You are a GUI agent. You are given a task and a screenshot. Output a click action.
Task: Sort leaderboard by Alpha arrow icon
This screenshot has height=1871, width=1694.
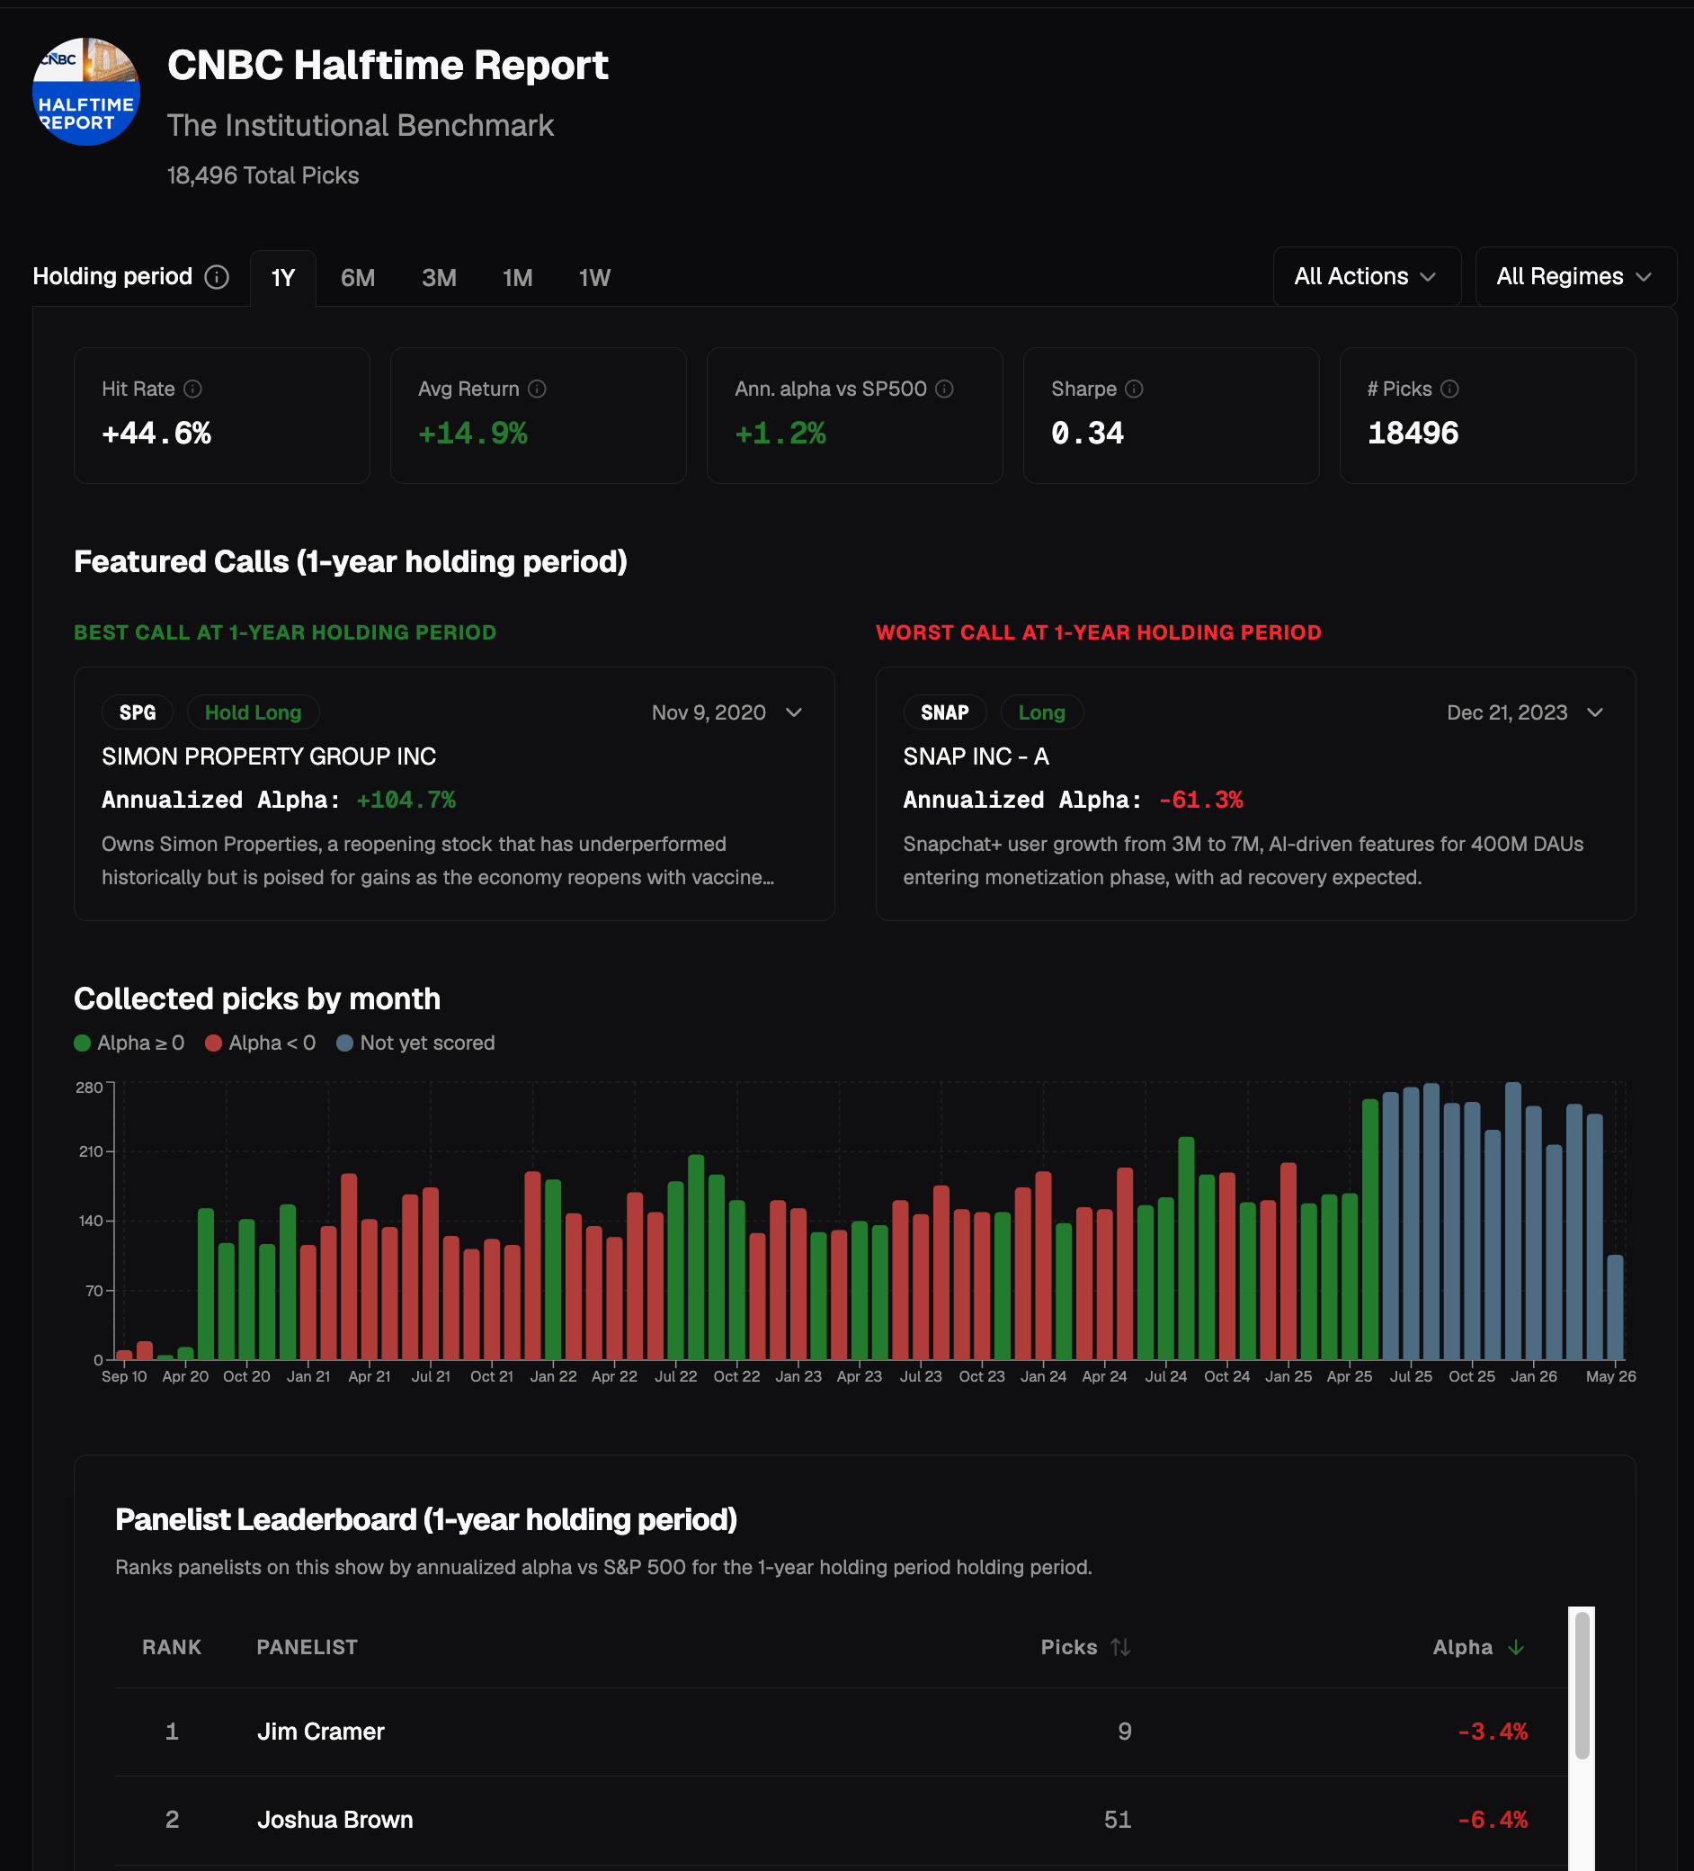(1516, 1647)
